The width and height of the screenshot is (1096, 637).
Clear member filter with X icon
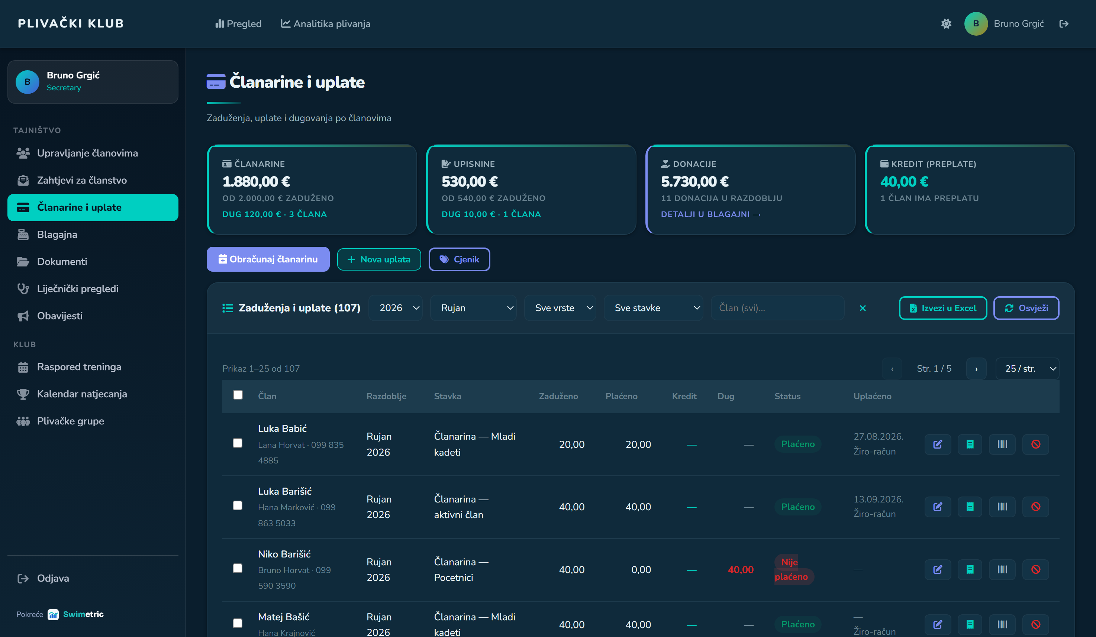[x=863, y=308]
